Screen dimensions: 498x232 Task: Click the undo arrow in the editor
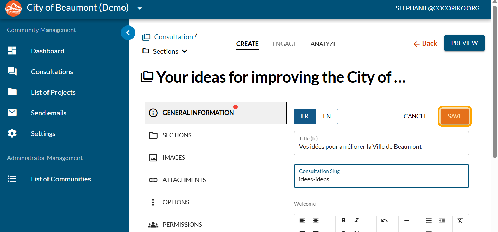[x=384, y=220]
